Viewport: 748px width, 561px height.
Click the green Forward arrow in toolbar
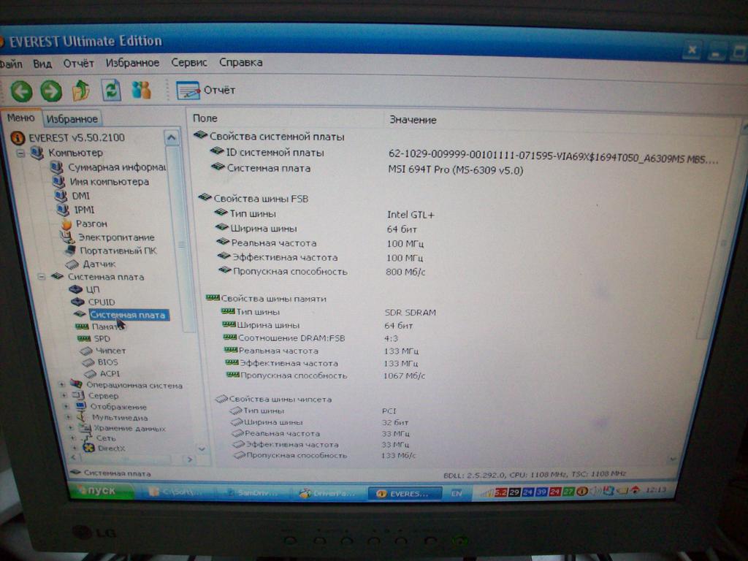[x=50, y=91]
